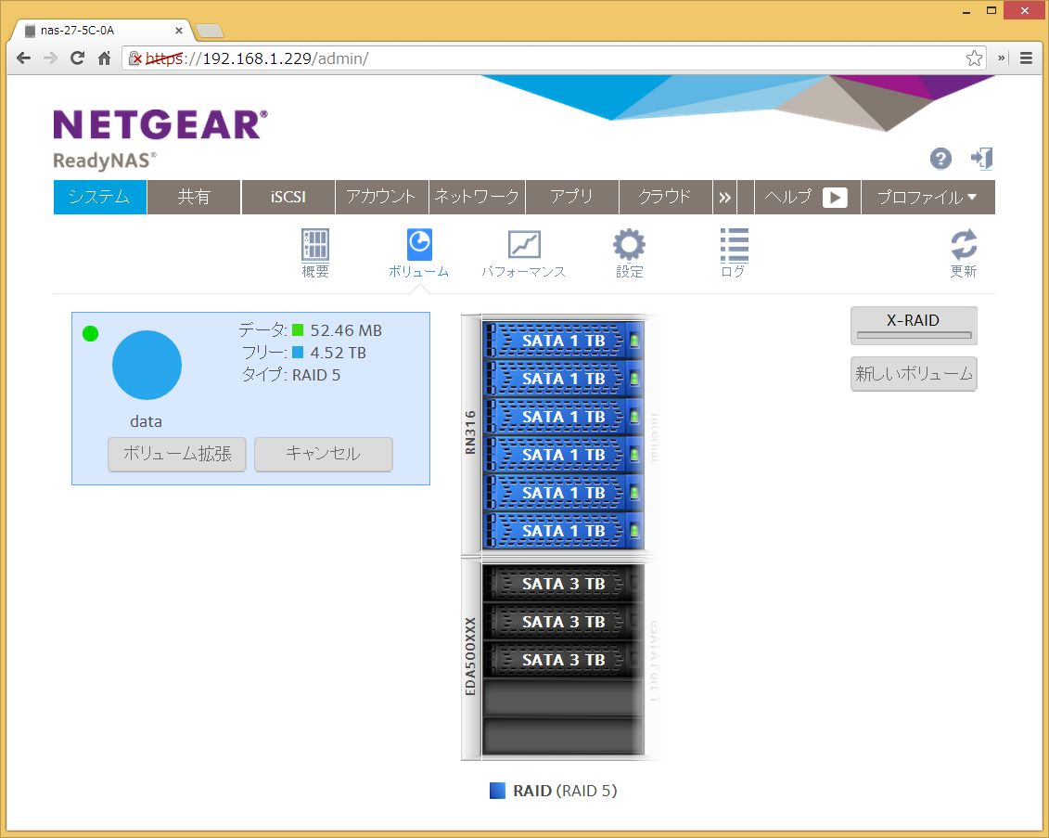Click the question mark help icon
The image size is (1049, 838).
pos(940,159)
